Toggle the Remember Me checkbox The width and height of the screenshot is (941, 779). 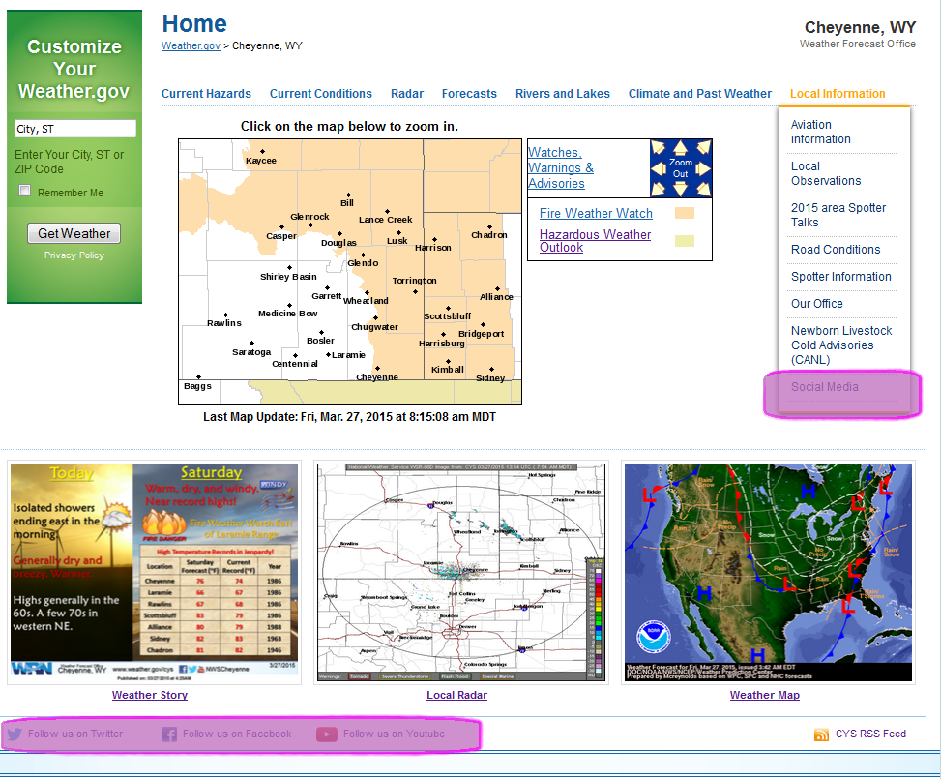24,191
